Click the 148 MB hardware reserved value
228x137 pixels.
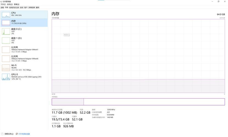click(110, 117)
